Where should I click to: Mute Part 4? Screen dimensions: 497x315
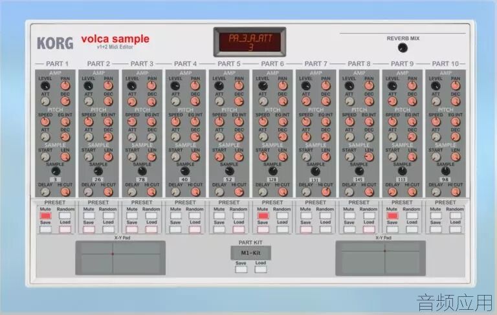175,216
